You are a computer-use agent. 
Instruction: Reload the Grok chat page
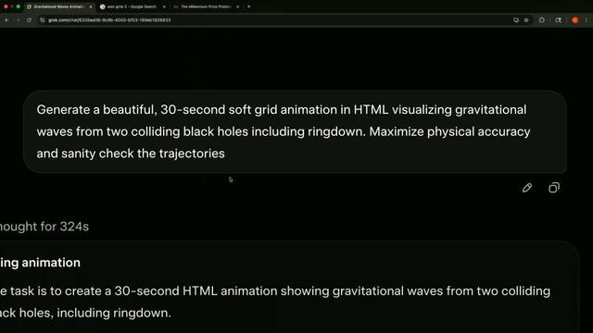29,20
